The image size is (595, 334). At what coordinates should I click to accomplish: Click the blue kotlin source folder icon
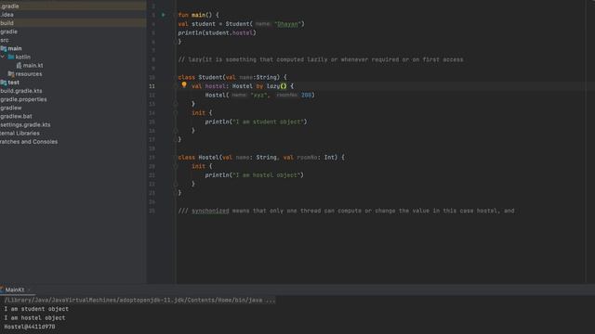point(11,57)
